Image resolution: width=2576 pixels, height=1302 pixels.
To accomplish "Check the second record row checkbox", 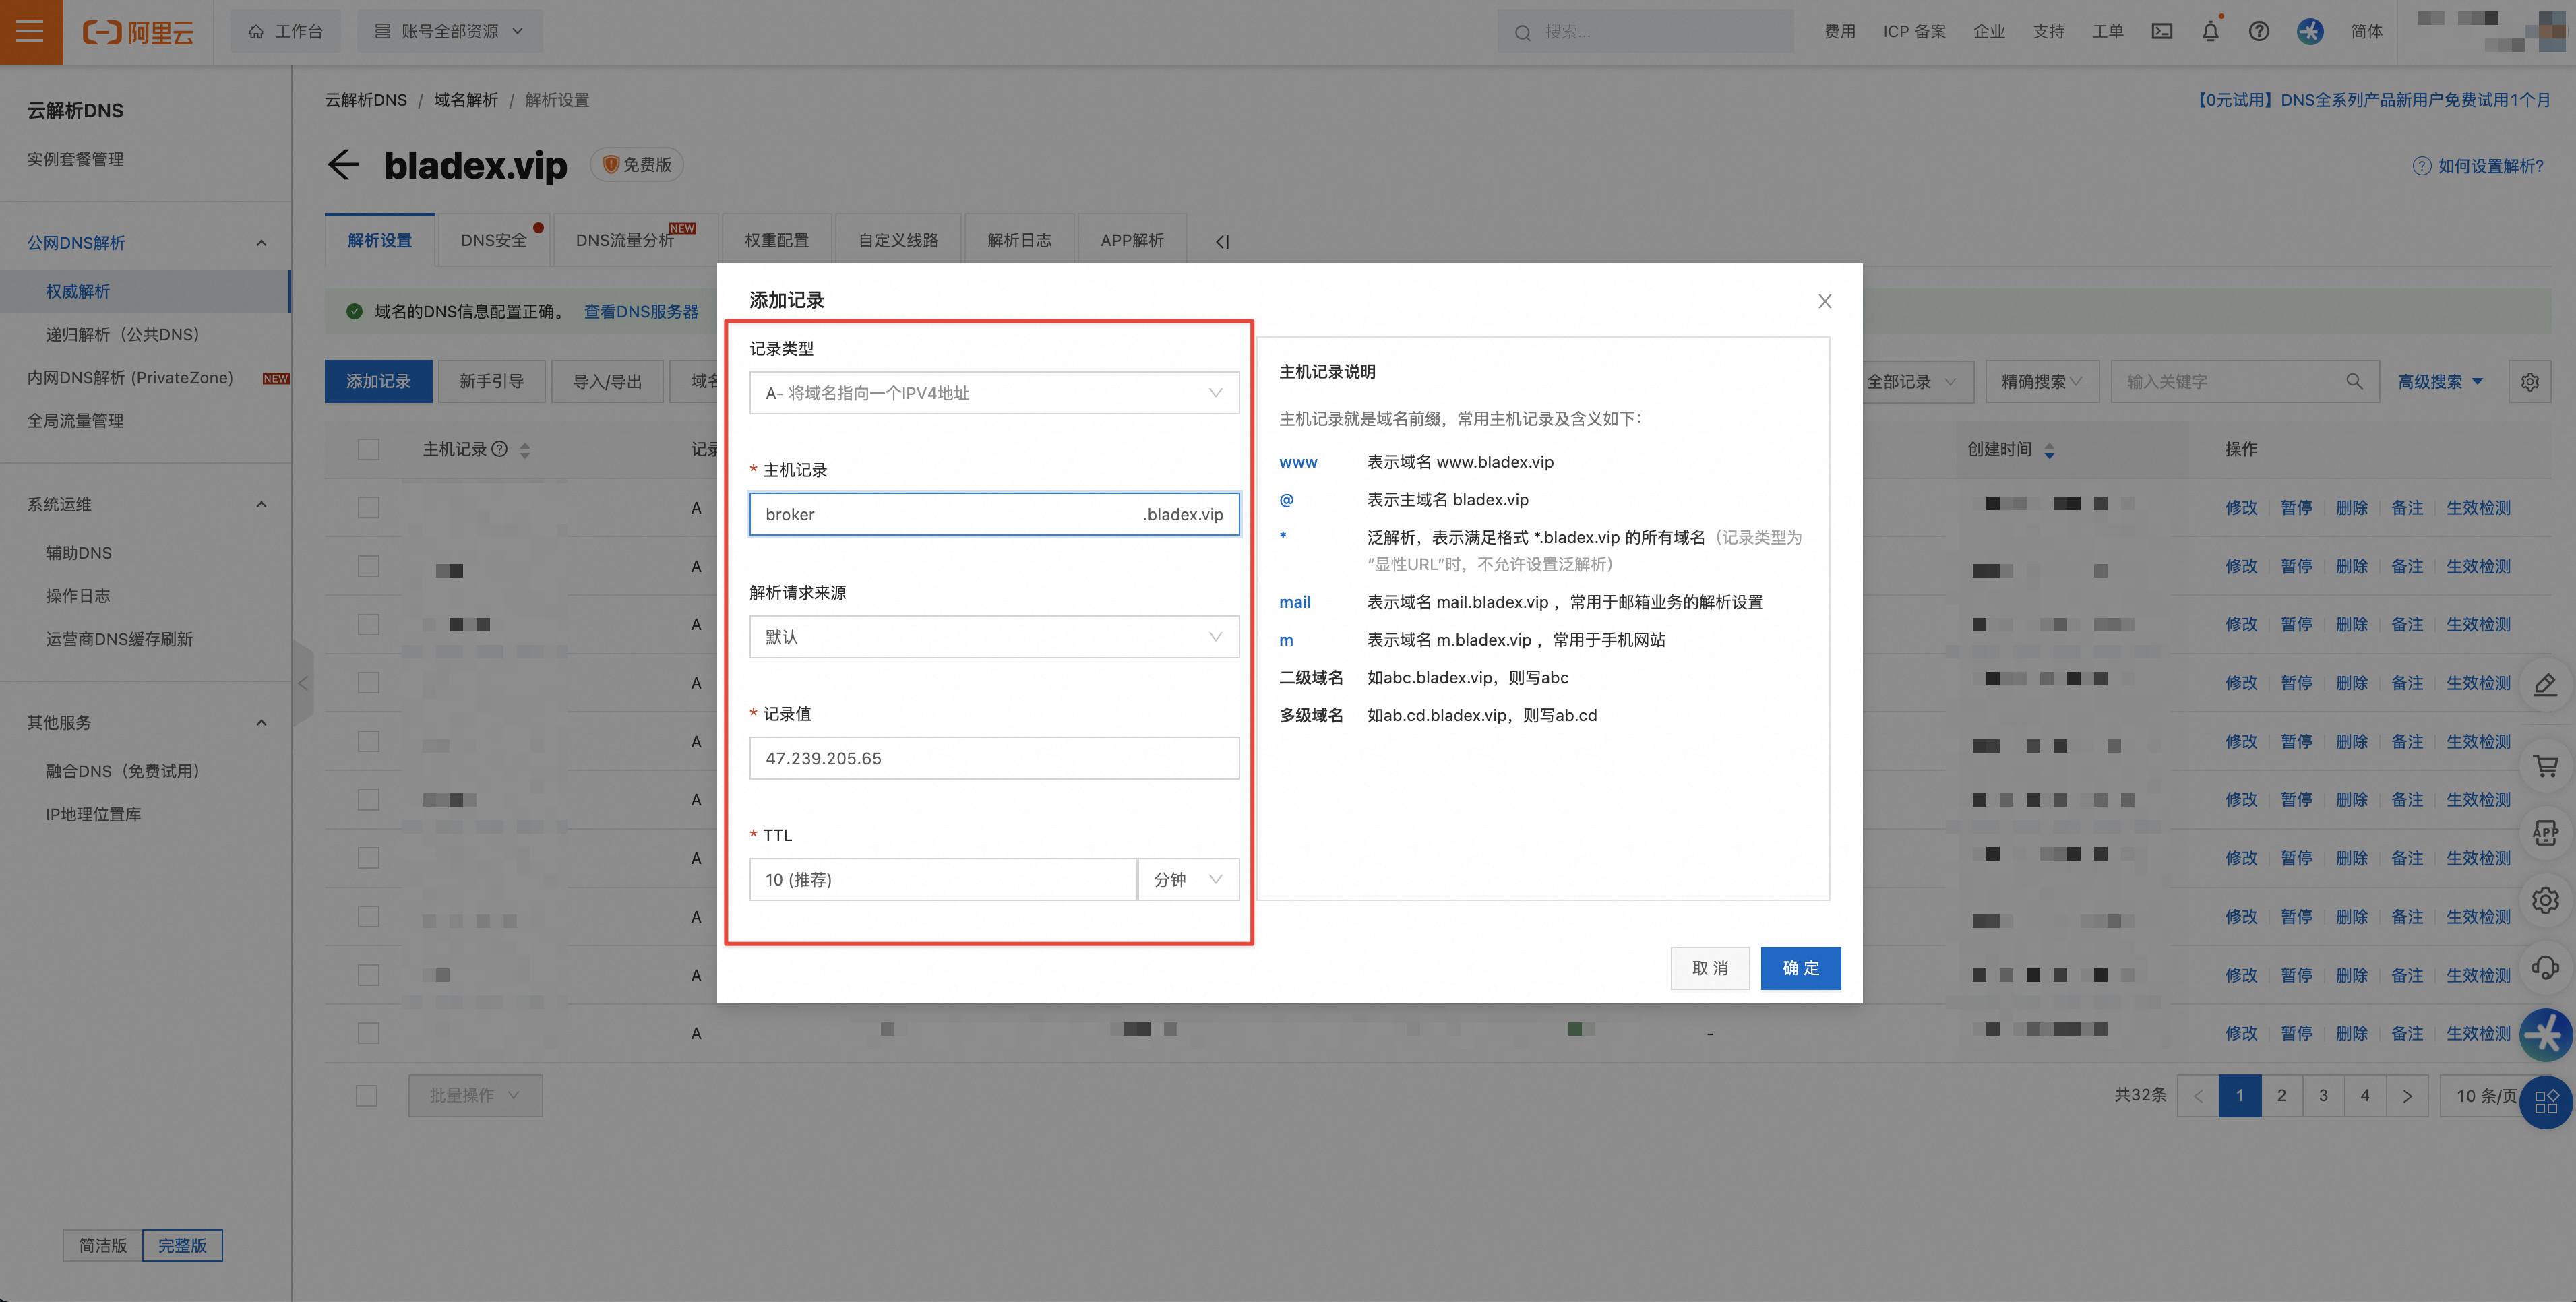I will 368,566.
